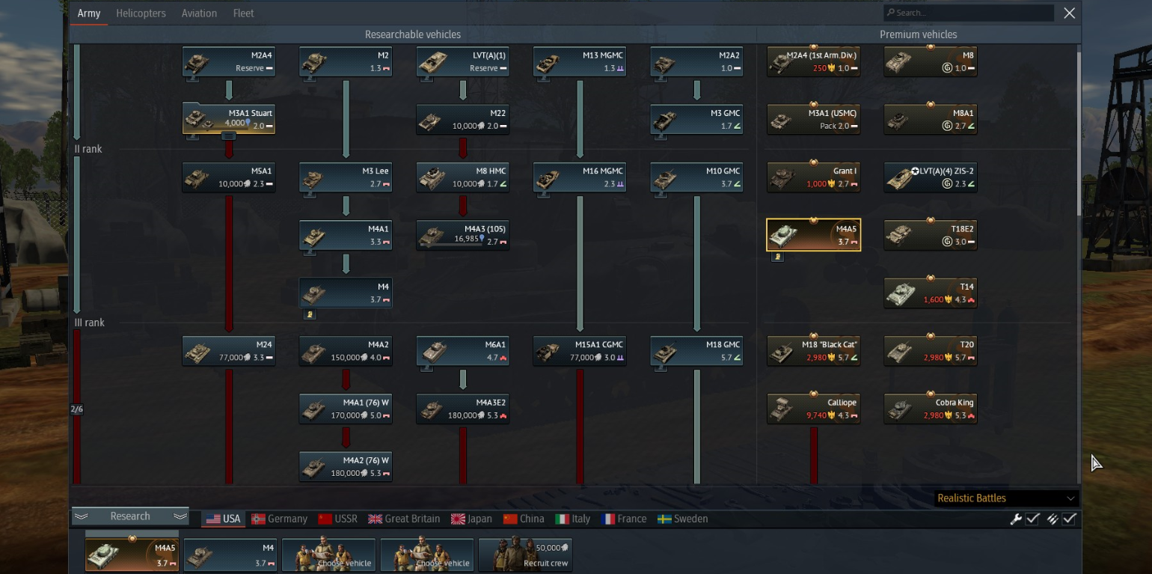Select premium Calliope vehicle card

(814, 409)
